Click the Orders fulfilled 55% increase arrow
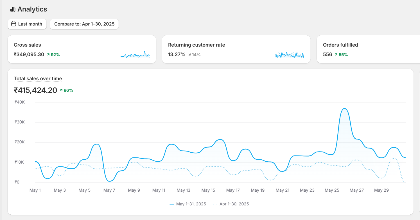This screenshot has width=420, height=220. coord(336,55)
